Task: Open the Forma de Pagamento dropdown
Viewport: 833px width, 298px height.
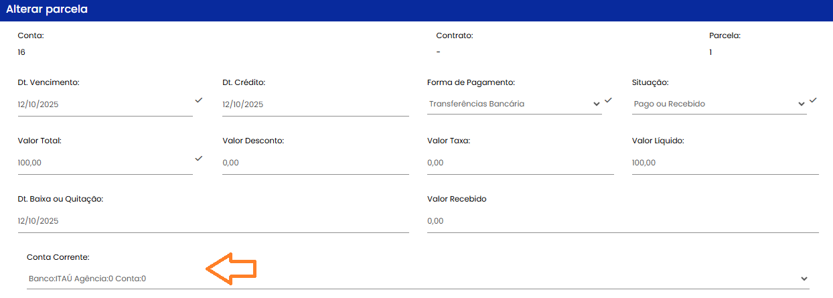Action: pos(514,104)
